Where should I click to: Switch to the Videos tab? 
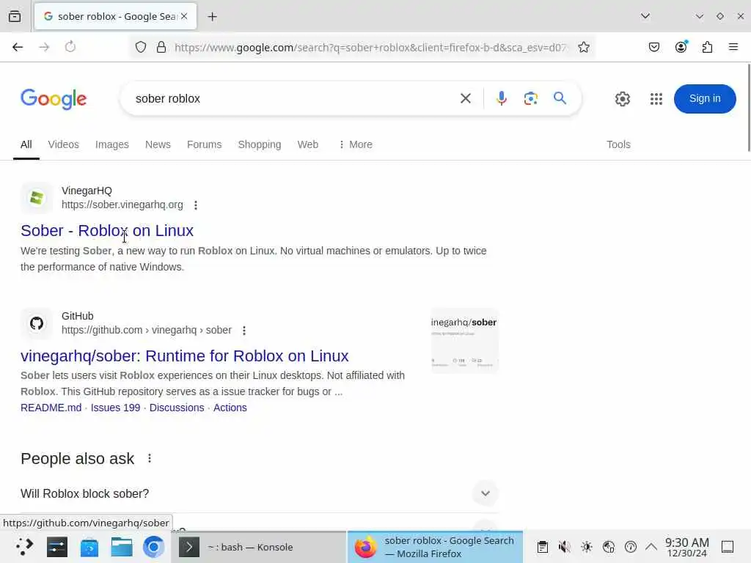[63, 144]
